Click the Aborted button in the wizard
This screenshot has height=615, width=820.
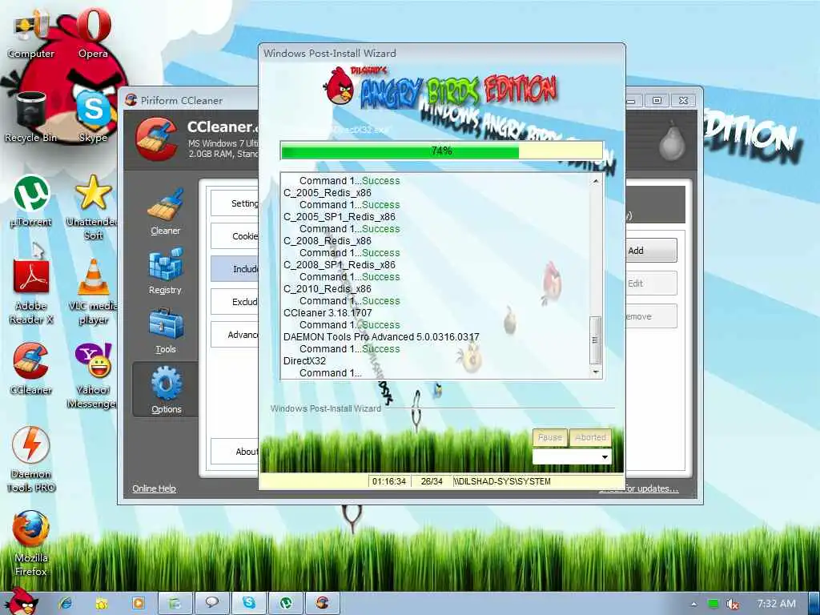[x=590, y=437]
